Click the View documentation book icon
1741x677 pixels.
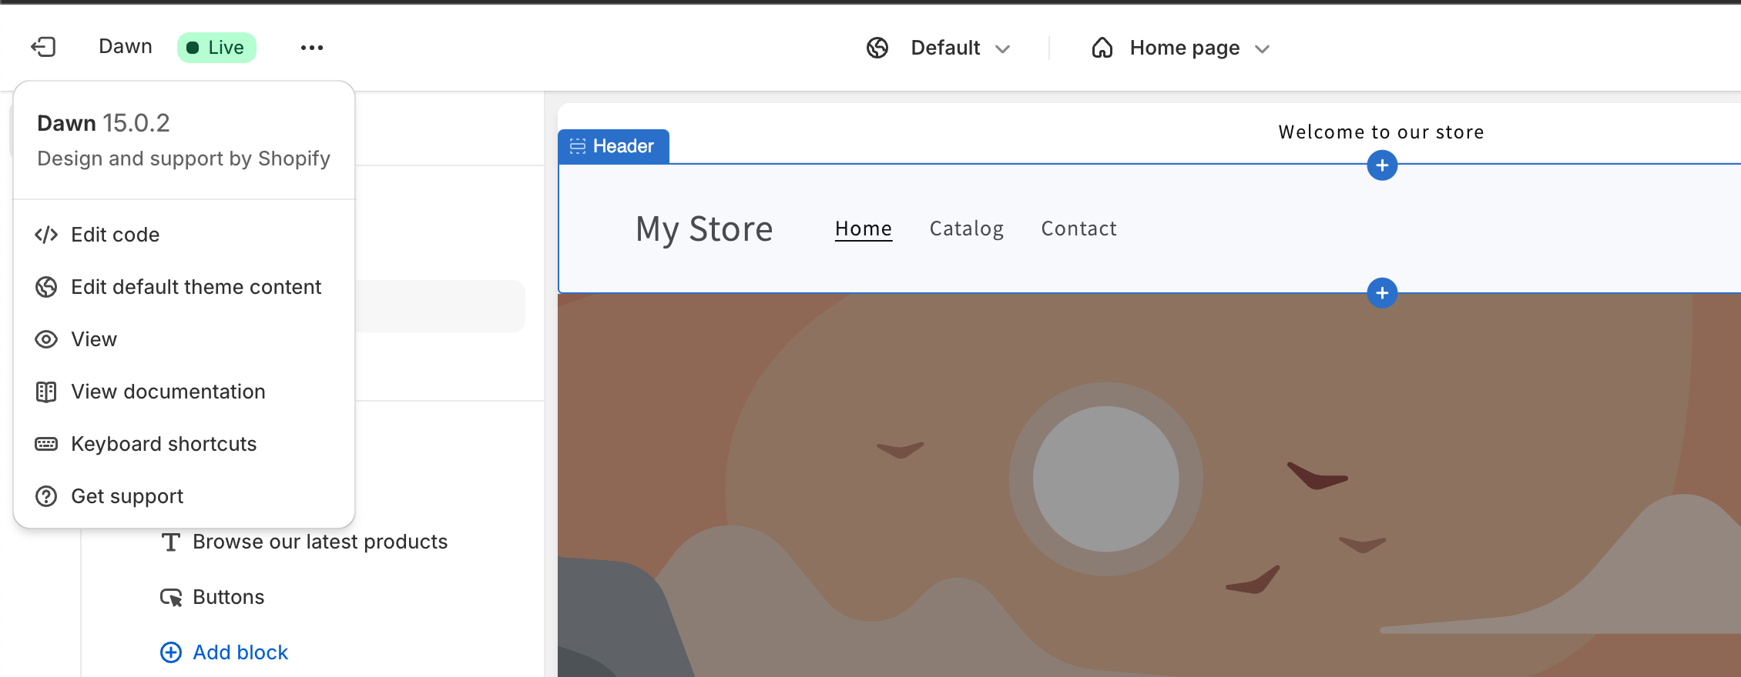[x=46, y=392]
